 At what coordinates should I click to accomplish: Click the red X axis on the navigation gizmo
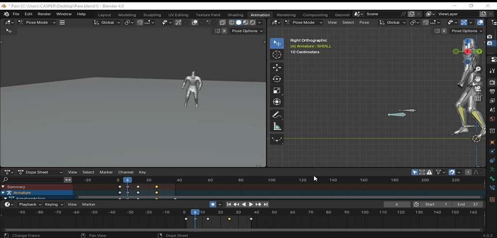point(467,51)
